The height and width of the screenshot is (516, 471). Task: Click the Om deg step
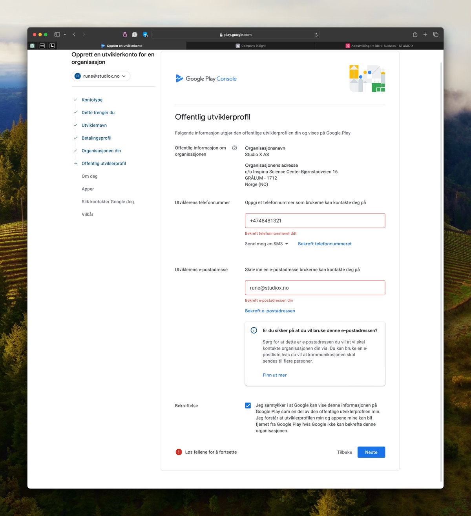[89, 176]
